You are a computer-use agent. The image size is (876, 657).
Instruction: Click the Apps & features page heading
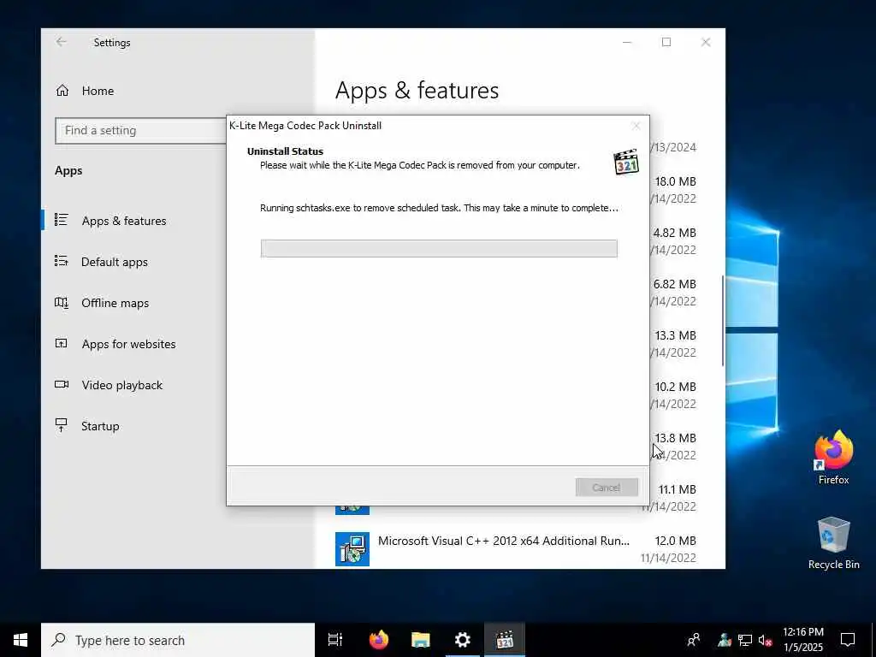[417, 91]
